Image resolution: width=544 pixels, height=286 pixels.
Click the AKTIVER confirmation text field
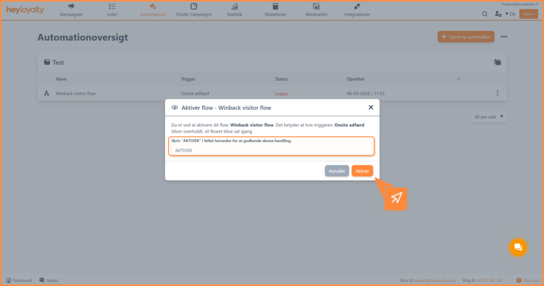[x=271, y=150]
